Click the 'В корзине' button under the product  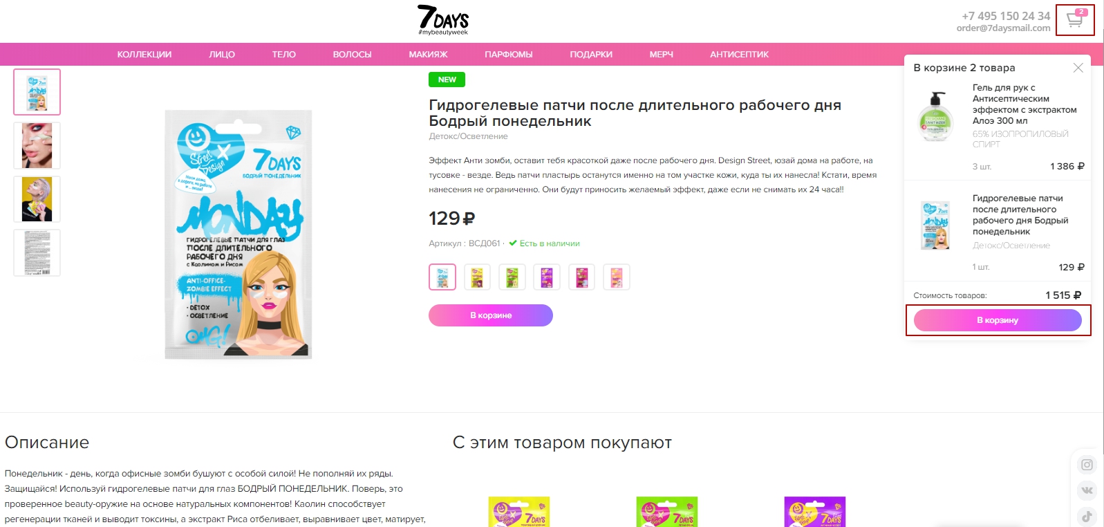pyautogui.click(x=491, y=315)
